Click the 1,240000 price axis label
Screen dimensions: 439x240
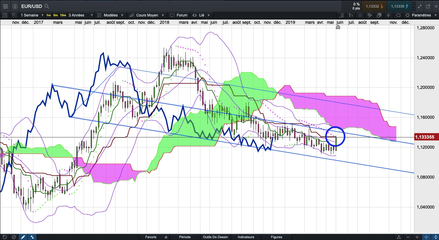[x=425, y=58]
